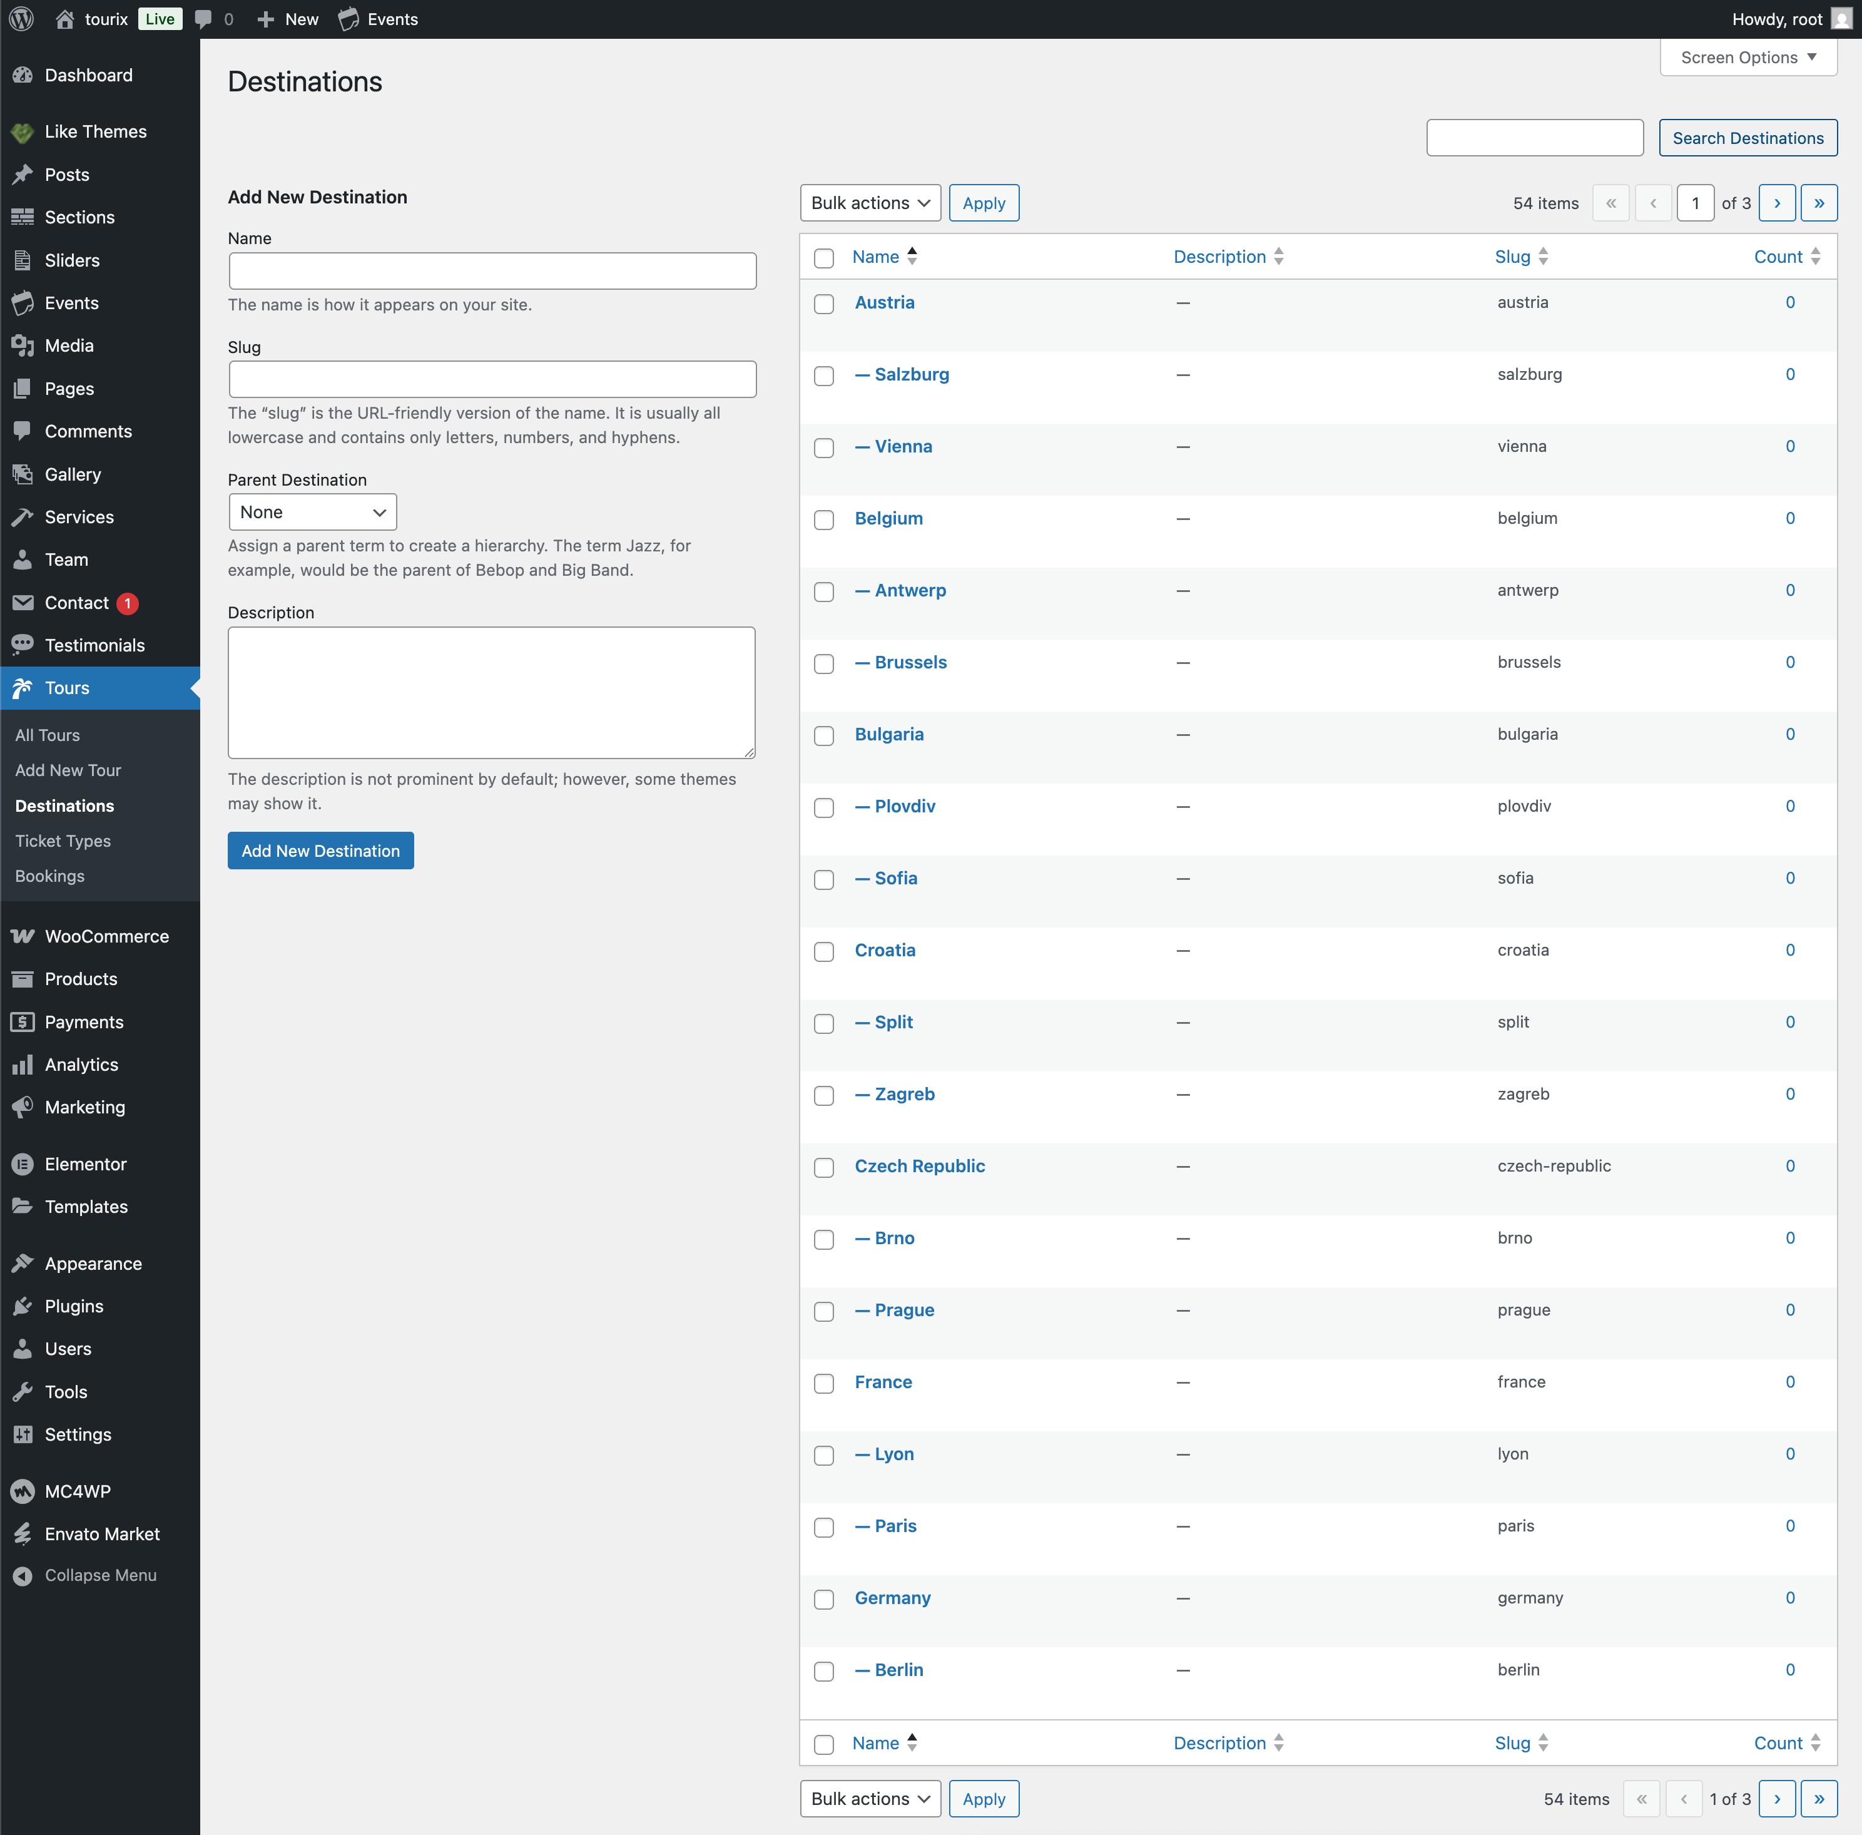Select the Belgium row checkbox
Viewport: 1862px width, 1835px height.
823,519
